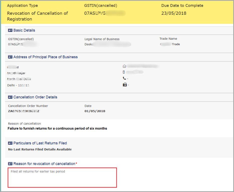The image size is (234, 192).
Task: Select the Application Type header text
Action: 23,5
